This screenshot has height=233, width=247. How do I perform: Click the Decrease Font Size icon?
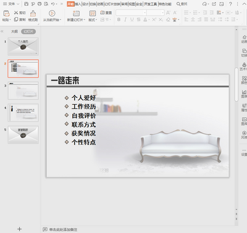(175, 13)
